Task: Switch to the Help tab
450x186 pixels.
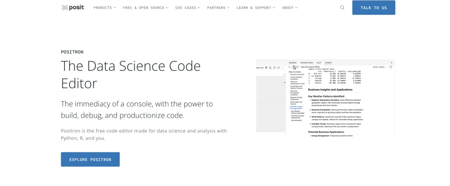Action: click(319, 63)
